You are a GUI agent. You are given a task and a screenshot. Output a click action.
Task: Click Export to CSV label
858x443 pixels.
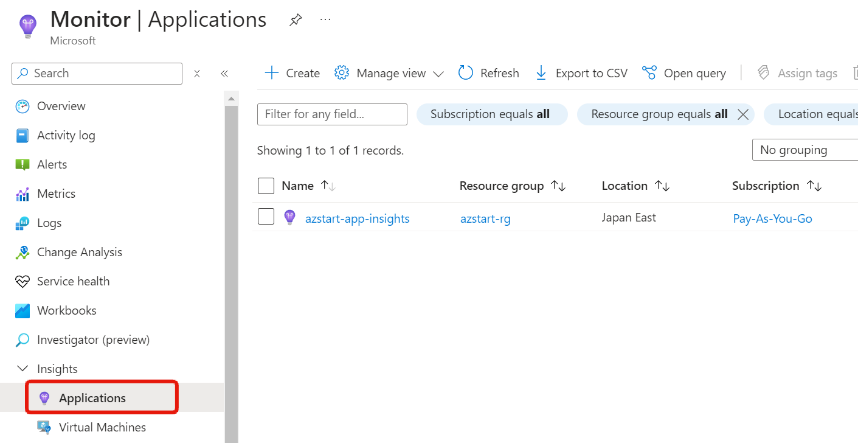coord(592,74)
